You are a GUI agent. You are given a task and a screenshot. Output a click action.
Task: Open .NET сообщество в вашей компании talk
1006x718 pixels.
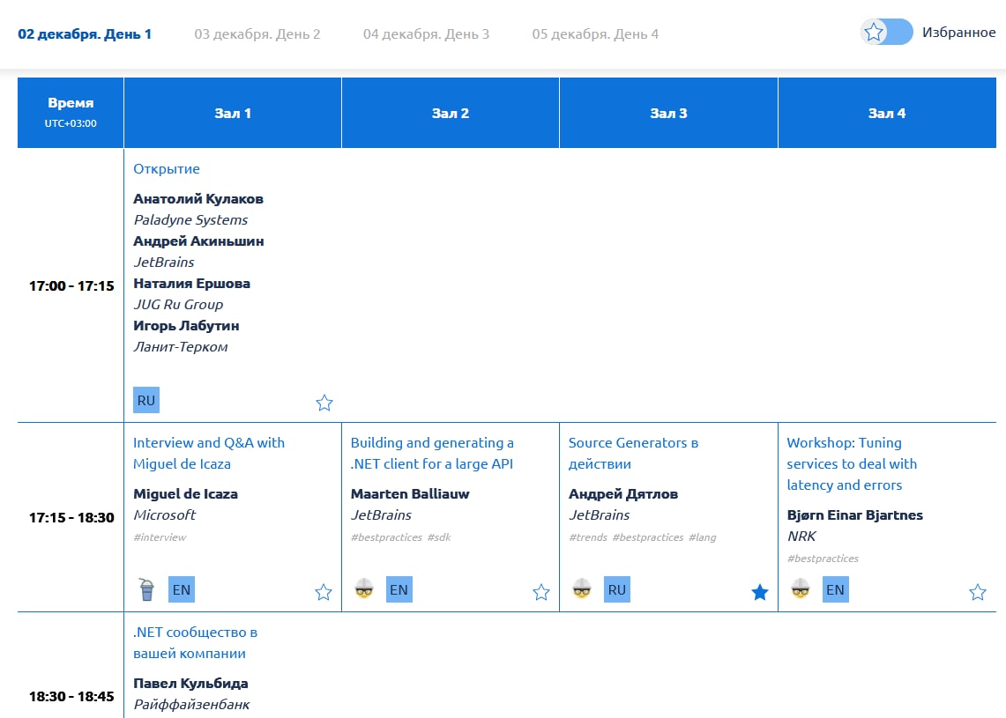click(195, 643)
